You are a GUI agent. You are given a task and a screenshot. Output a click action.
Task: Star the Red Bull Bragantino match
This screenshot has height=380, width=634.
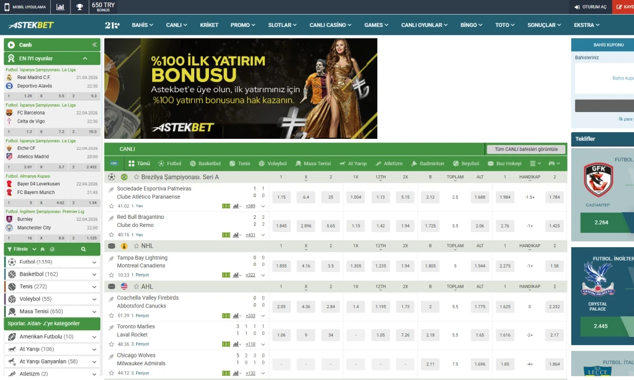[112, 235]
